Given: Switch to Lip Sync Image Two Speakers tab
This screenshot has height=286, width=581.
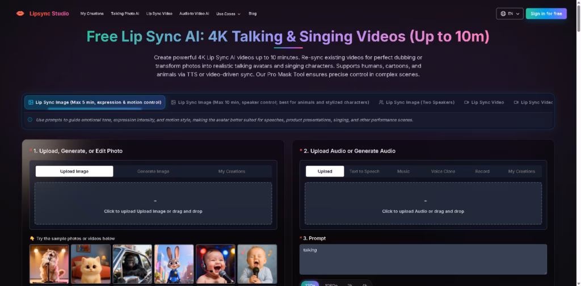Looking at the screenshot, I should [x=416, y=102].
